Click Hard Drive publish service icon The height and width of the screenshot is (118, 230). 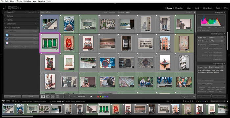tap(7, 31)
